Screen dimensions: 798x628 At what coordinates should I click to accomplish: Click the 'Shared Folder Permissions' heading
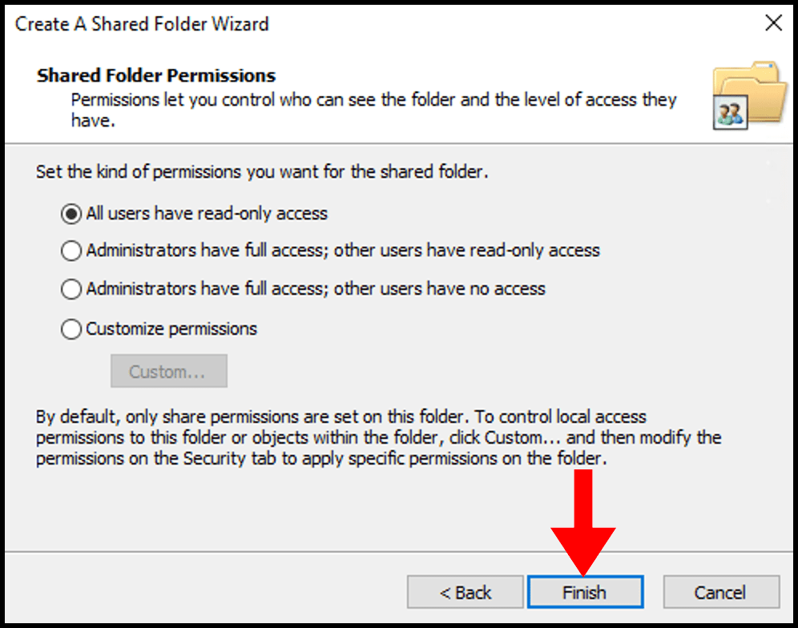click(x=155, y=74)
